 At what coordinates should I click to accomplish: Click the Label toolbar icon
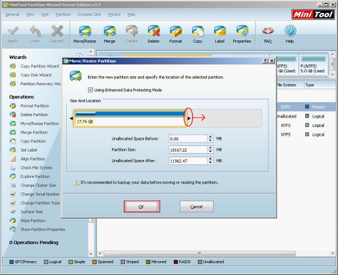(x=220, y=31)
